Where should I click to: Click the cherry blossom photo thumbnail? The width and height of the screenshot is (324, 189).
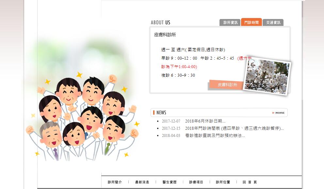(x=267, y=76)
